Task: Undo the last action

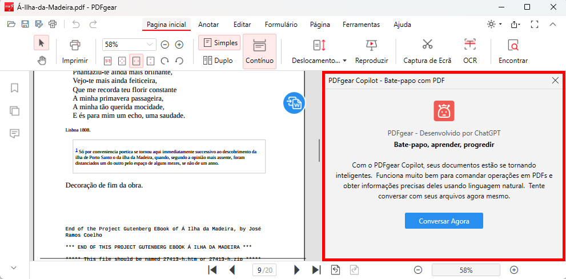Action: click(76, 25)
